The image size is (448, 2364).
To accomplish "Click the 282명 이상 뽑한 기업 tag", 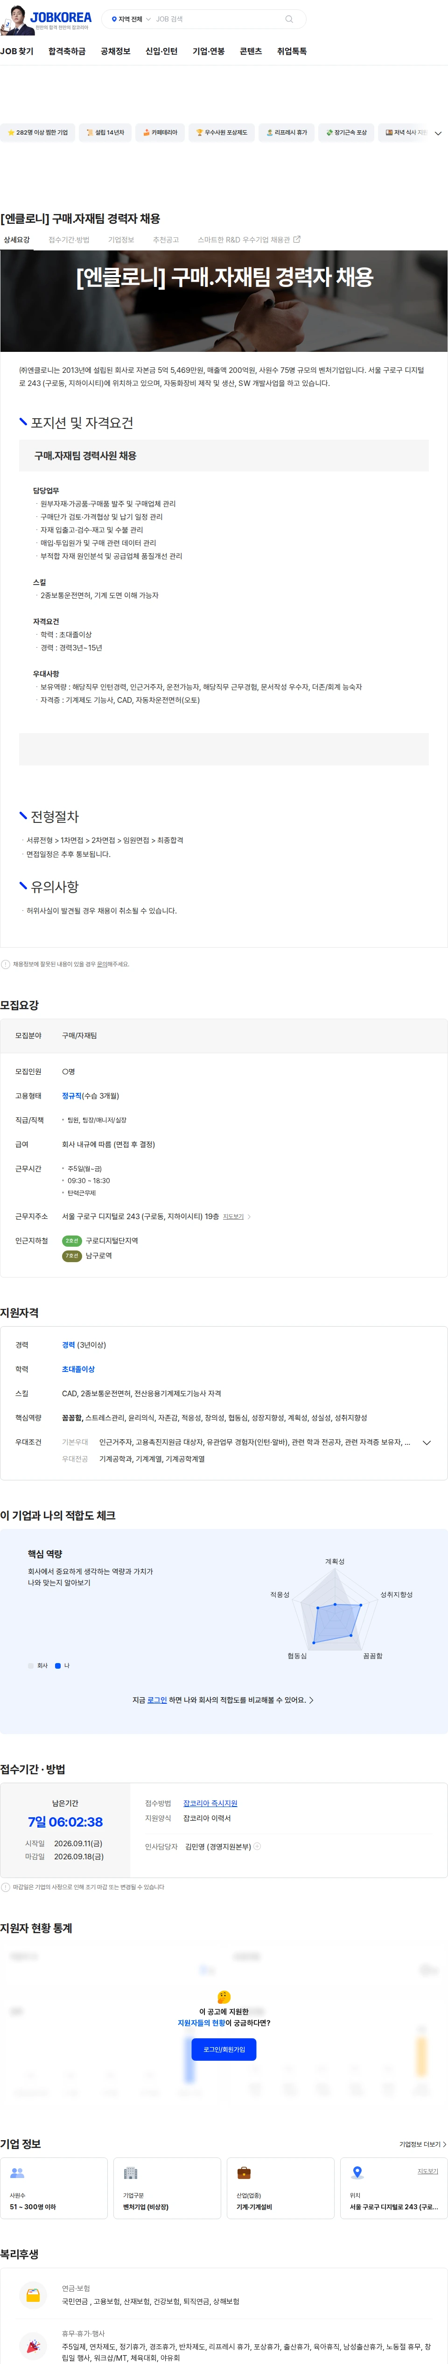I will [37, 132].
